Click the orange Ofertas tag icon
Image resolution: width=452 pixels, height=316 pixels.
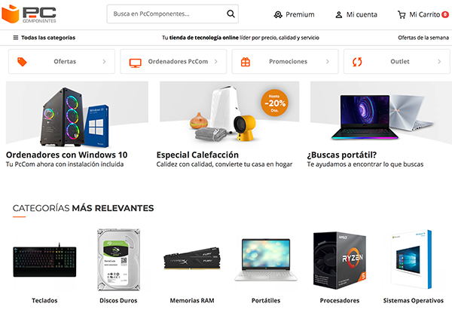[22, 62]
